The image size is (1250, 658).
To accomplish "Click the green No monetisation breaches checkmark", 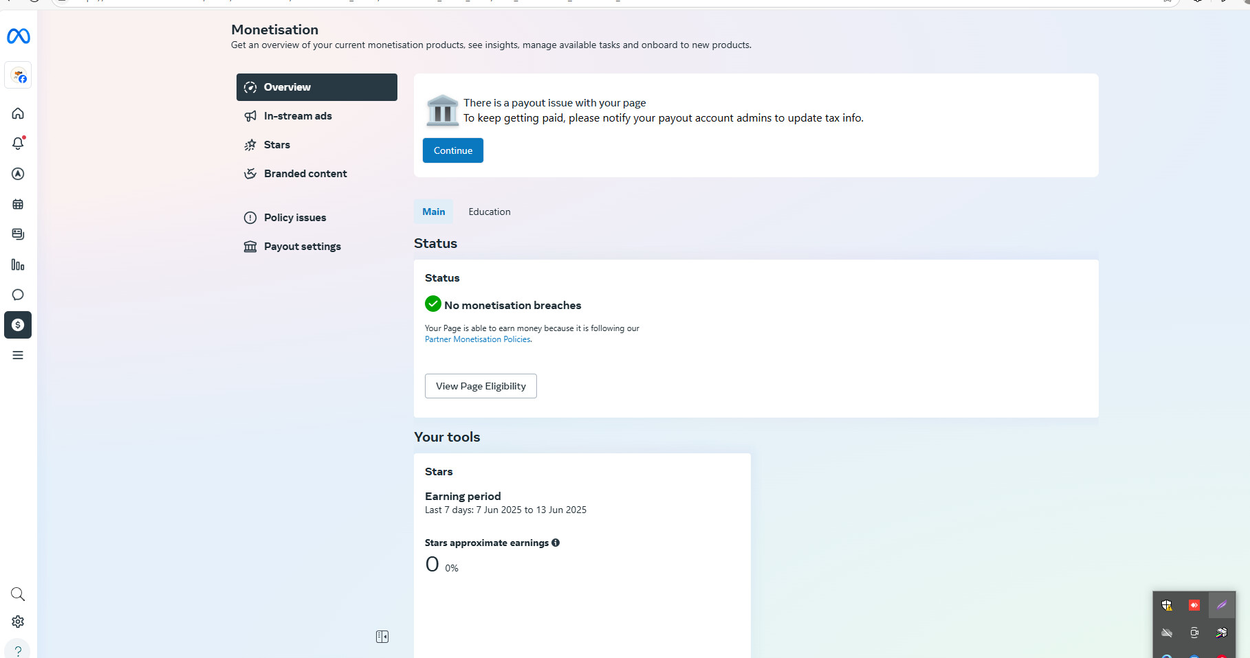I will (x=433, y=304).
